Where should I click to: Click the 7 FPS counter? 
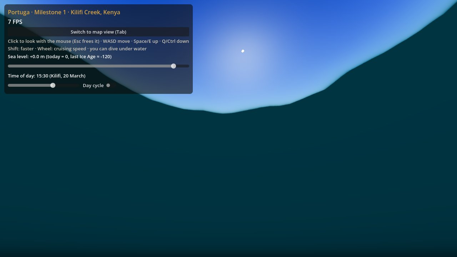click(x=15, y=22)
